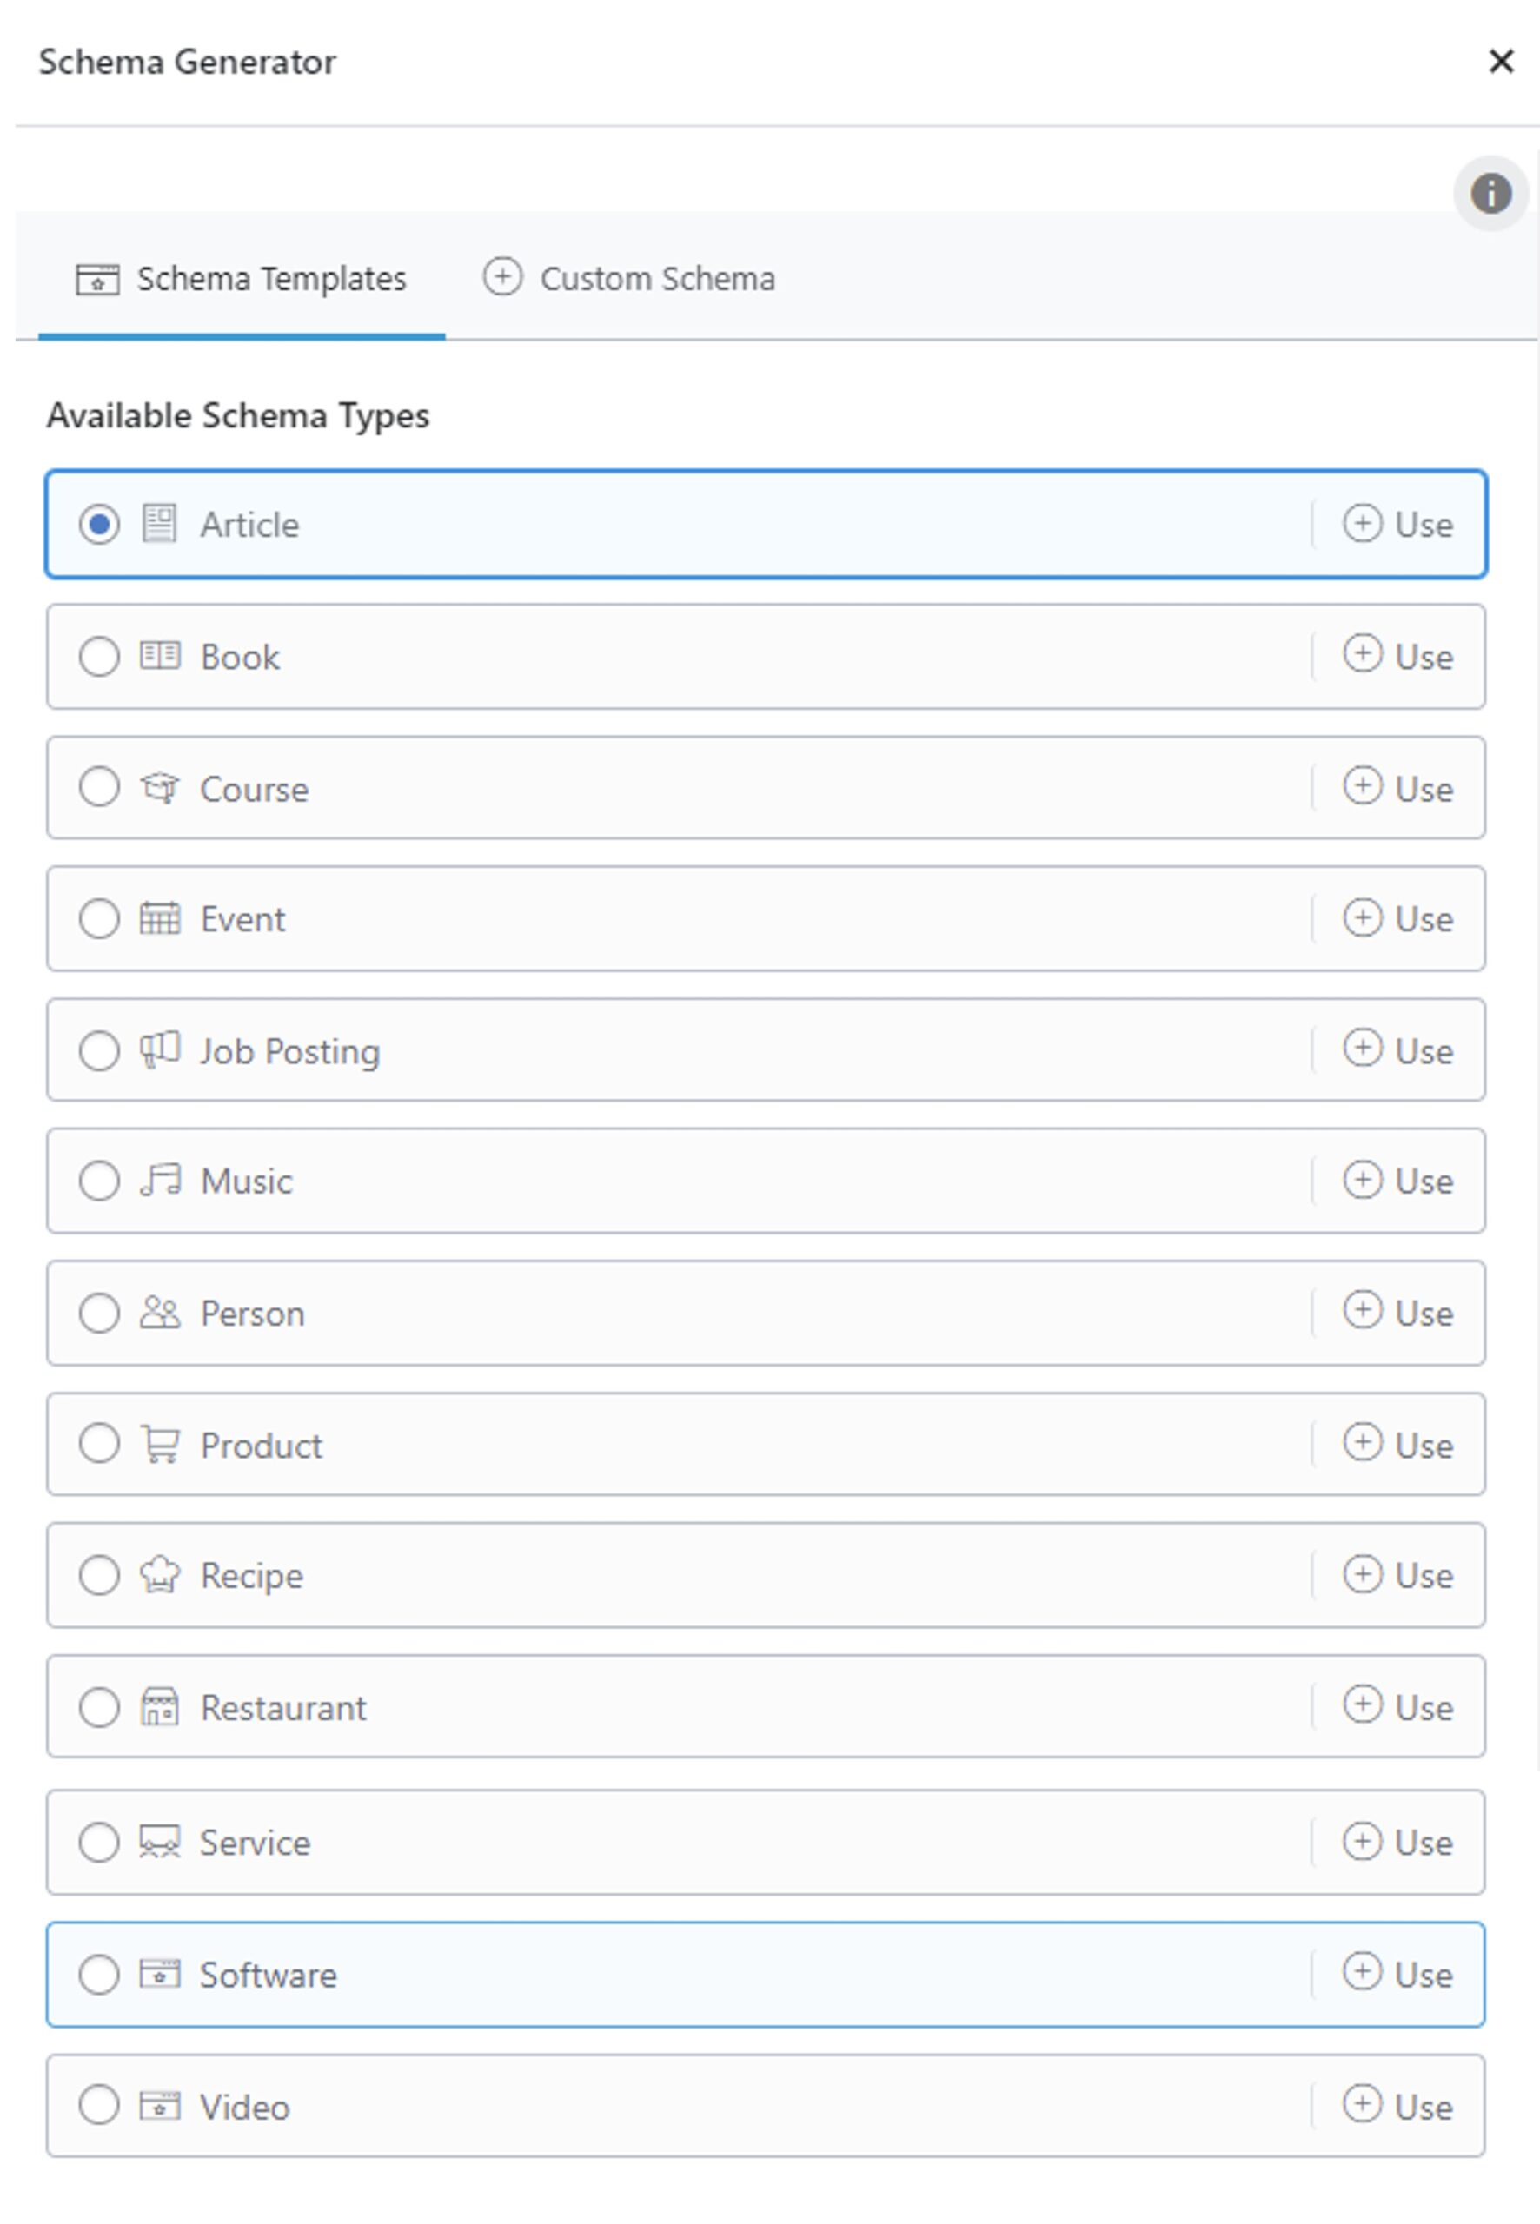This screenshot has width=1540, height=2224.
Task: Click the Recipe chef hat icon
Action: [159, 1576]
